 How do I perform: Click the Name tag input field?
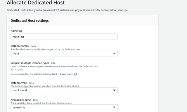coord(64,36)
